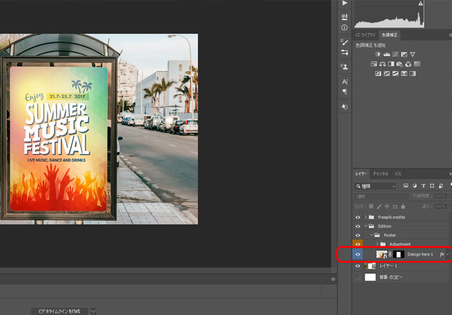Open the Brushes panel icon
This screenshot has height=315, width=452.
point(344,42)
